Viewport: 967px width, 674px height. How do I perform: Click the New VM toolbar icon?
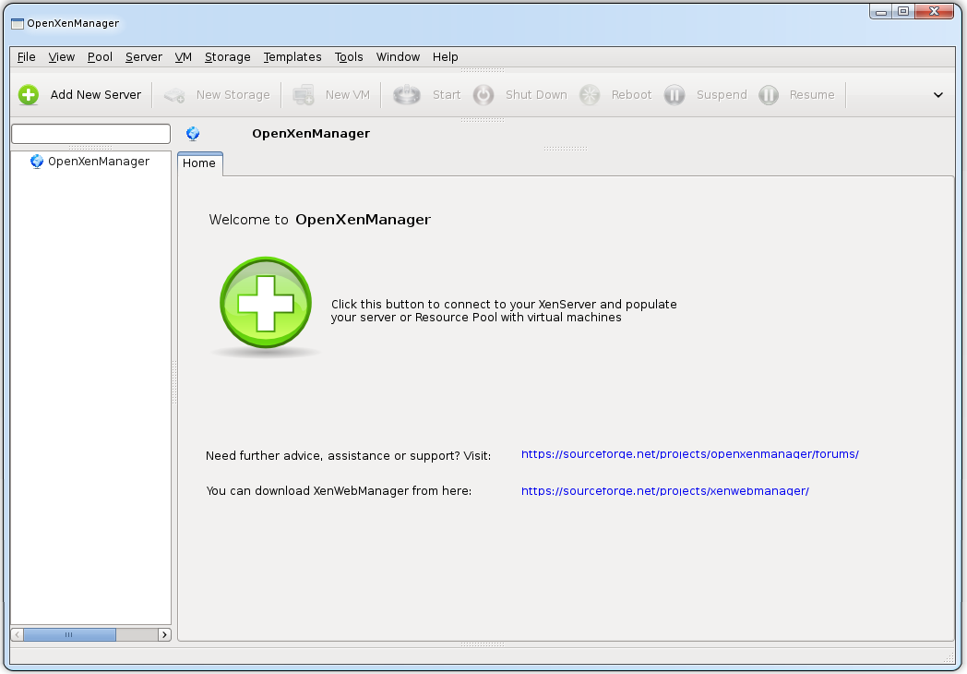(x=304, y=94)
